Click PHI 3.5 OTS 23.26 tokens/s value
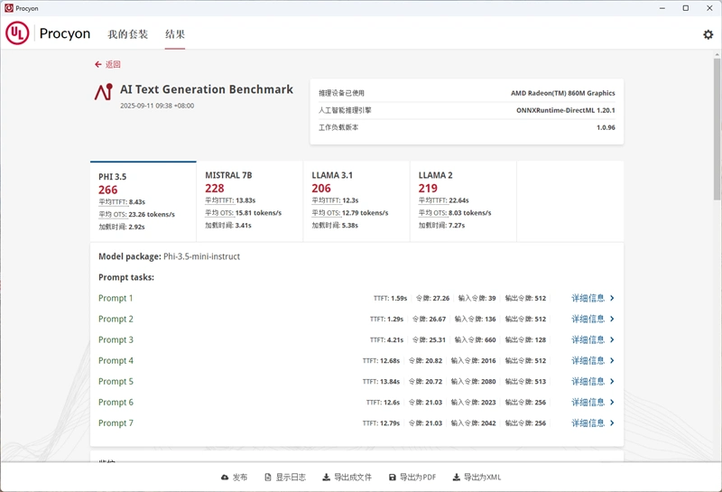The image size is (722, 492). [152, 215]
